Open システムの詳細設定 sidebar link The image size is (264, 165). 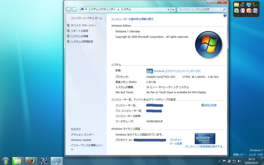pyautogui.click(x=82, y=42)
